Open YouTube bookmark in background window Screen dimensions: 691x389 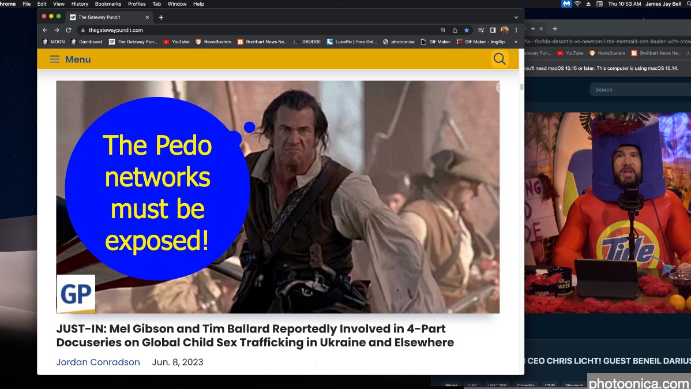(570, 53)
